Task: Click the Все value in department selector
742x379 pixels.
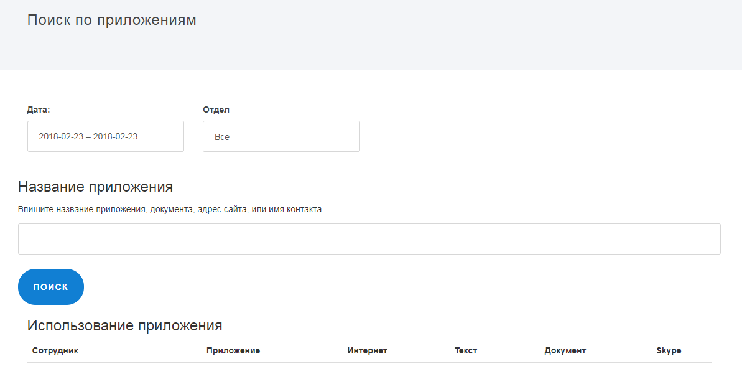Action: tap(222, 137)
